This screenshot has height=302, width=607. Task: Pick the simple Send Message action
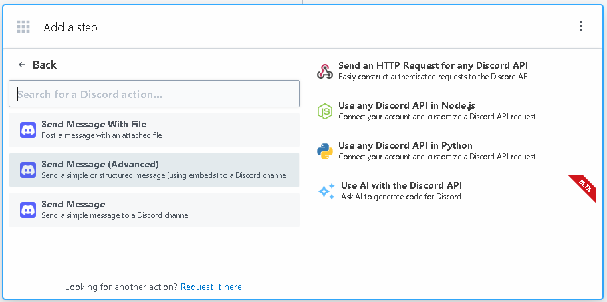(154, 210)
